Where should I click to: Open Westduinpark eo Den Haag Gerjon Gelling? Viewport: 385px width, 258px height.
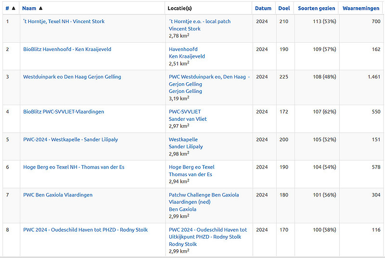point(72,77)
